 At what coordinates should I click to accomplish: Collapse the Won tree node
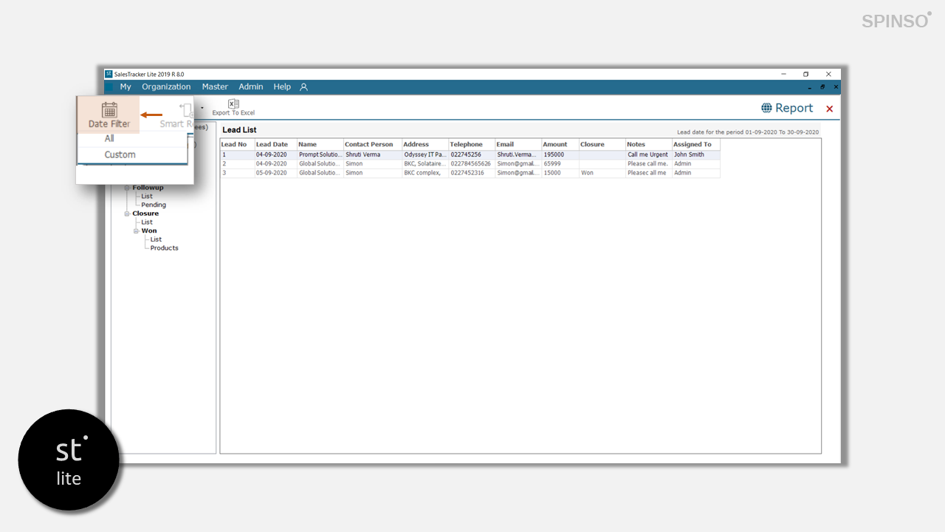pyautogui.click(x=136, y=231)
